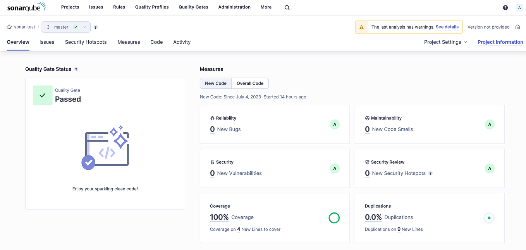
Task: Click the Coverage donut chart
Action: [x=334, y=218]
